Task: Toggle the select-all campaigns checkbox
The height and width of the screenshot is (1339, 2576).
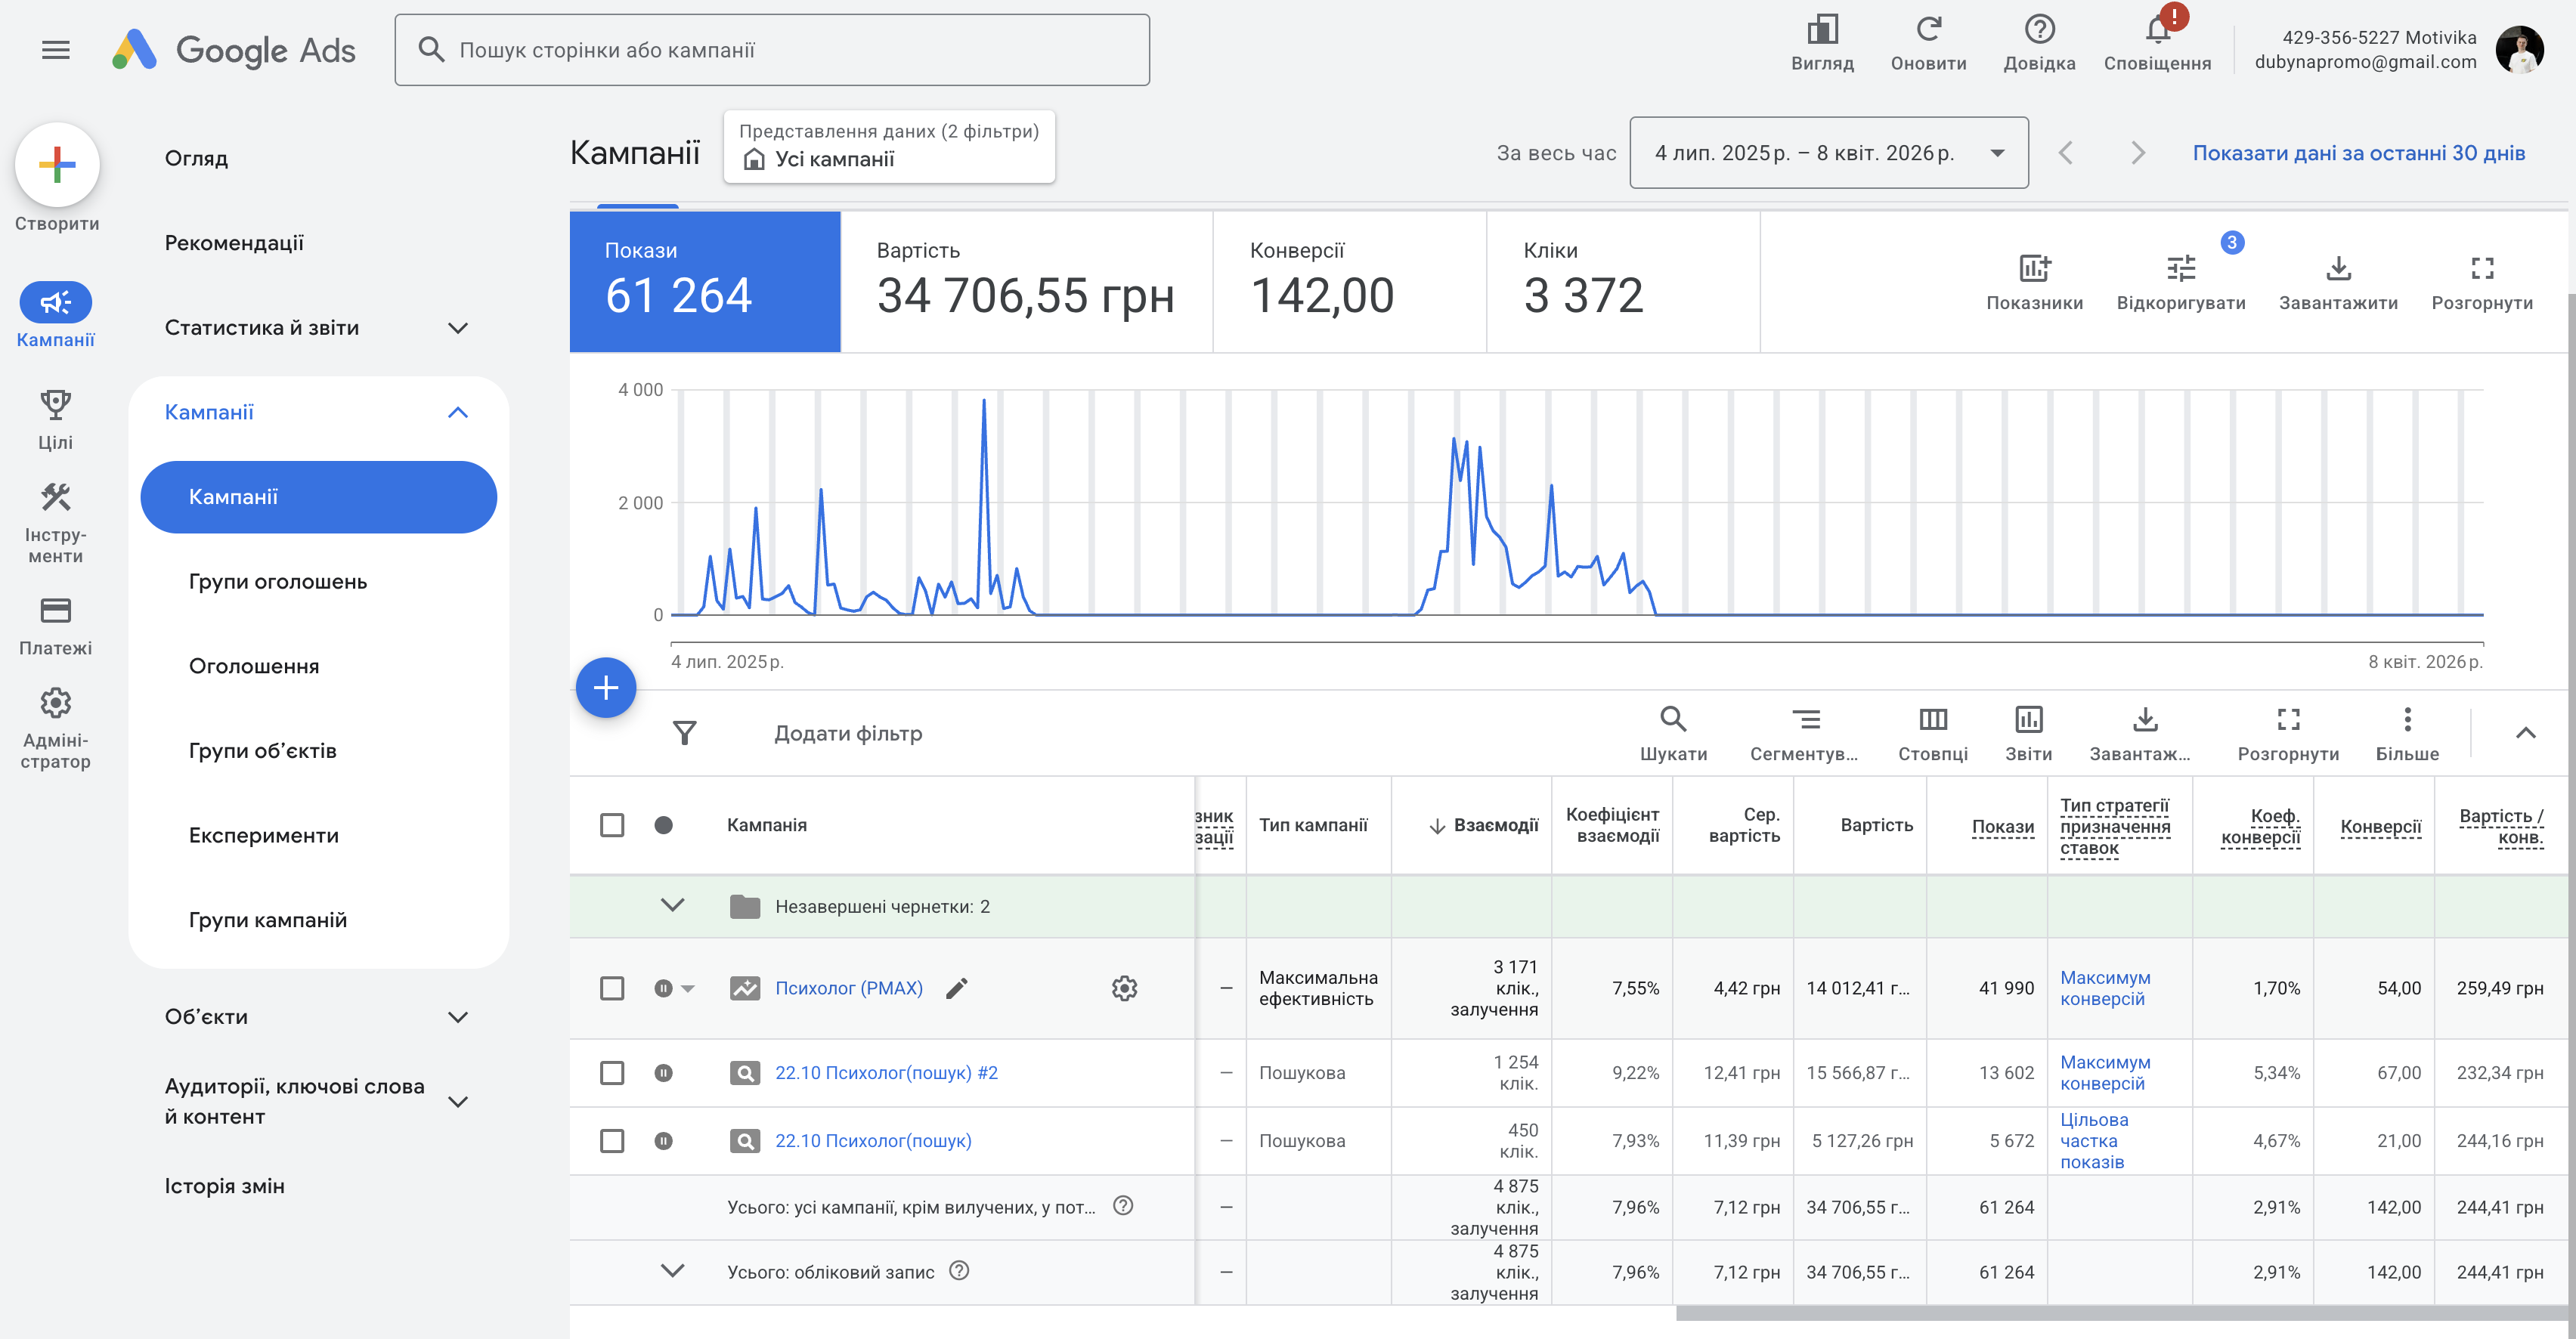Action: click(x=612, y=825)
